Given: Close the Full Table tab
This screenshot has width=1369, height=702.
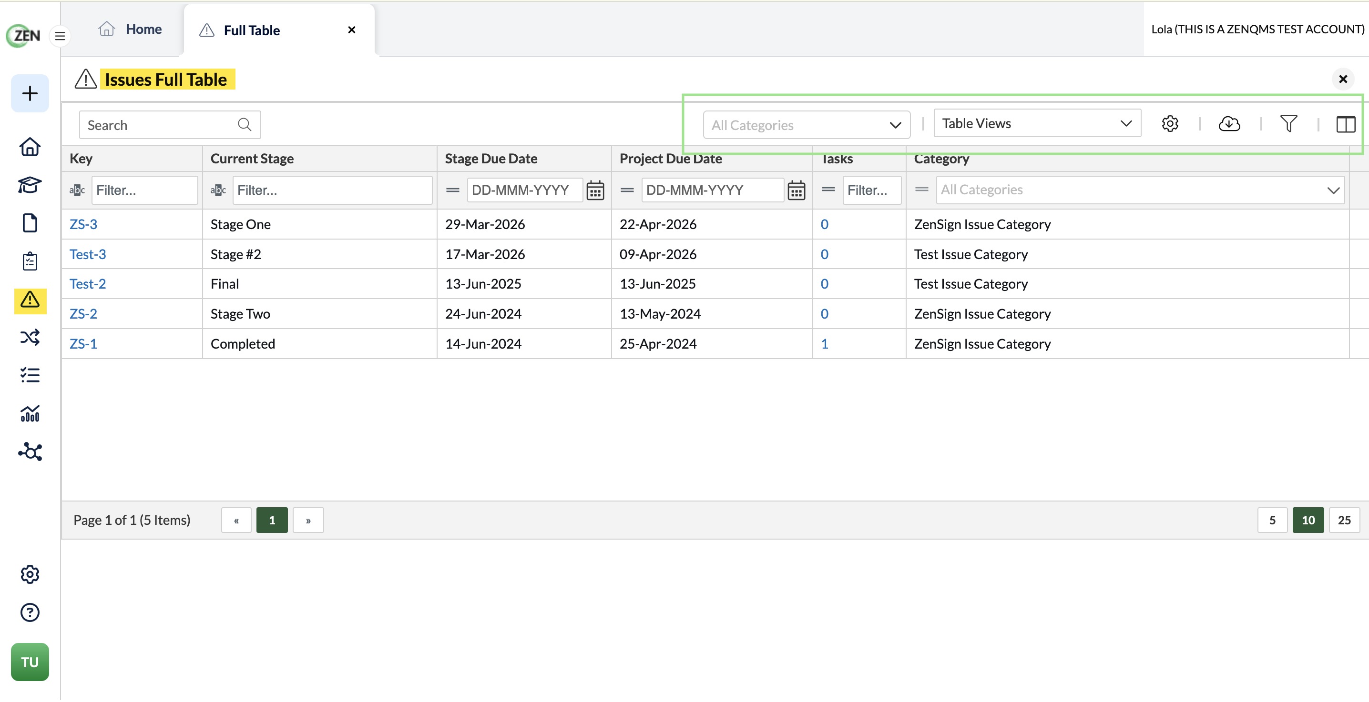Looking at the screenshot, I should tap(351, 30).
